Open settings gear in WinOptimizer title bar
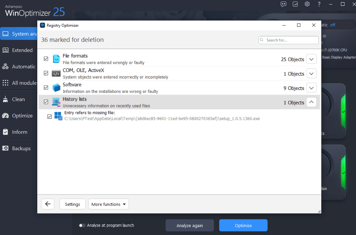The height and width of the screenshot is (235, 356). click(x=307, y=4)
